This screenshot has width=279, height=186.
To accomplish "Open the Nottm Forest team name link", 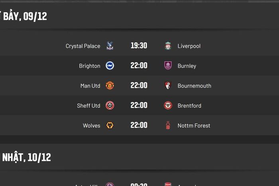I will pos(194,126).
